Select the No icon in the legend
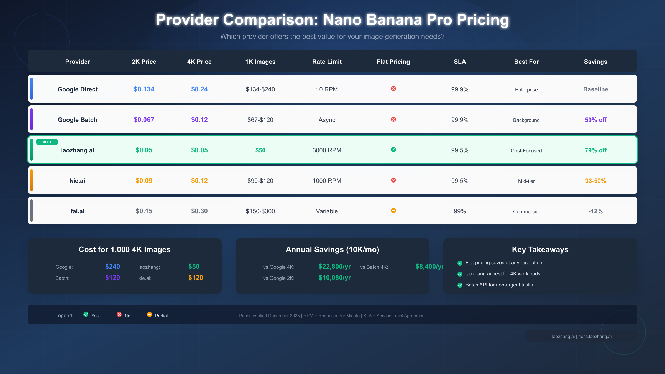 [119, 314]
